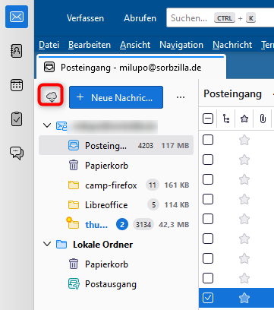The width and height of the screenshot is (274, 310).
Task: Open the Datei menu
Action: (49, 45)
